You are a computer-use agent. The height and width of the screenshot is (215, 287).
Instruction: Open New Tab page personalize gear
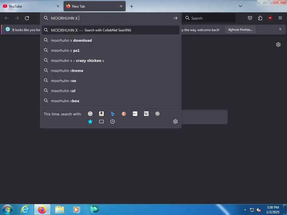tap(278, 45)
